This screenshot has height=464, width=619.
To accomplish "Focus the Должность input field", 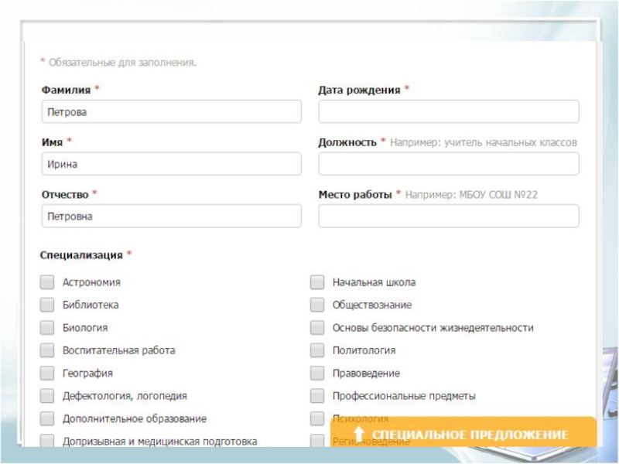I will tap(449, 164).
